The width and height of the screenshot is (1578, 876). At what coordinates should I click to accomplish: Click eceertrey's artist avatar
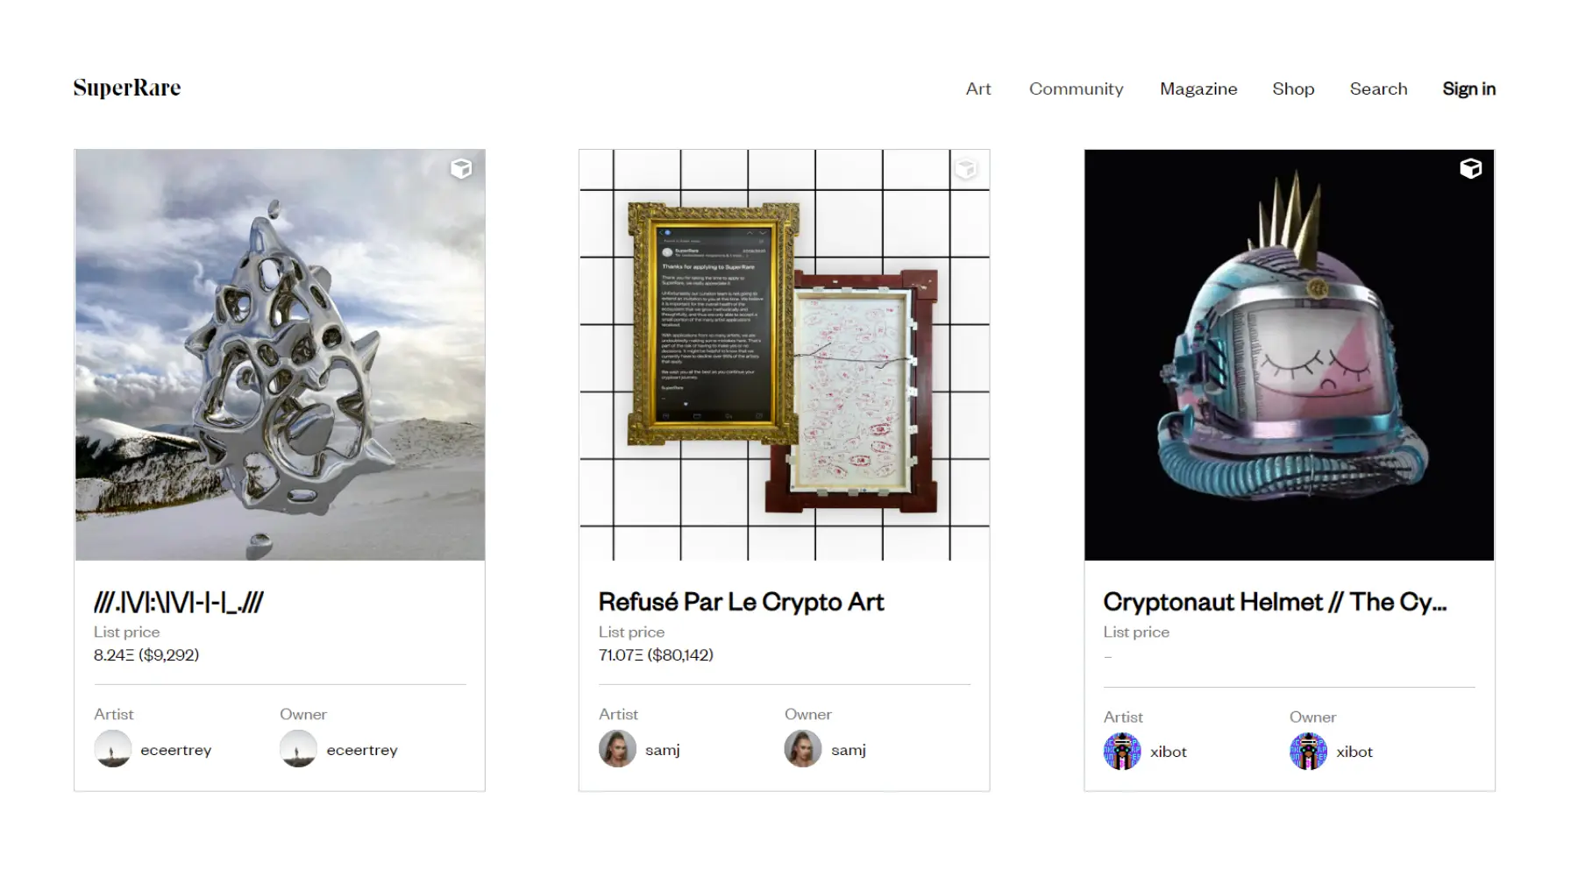[x=113, y=749]
